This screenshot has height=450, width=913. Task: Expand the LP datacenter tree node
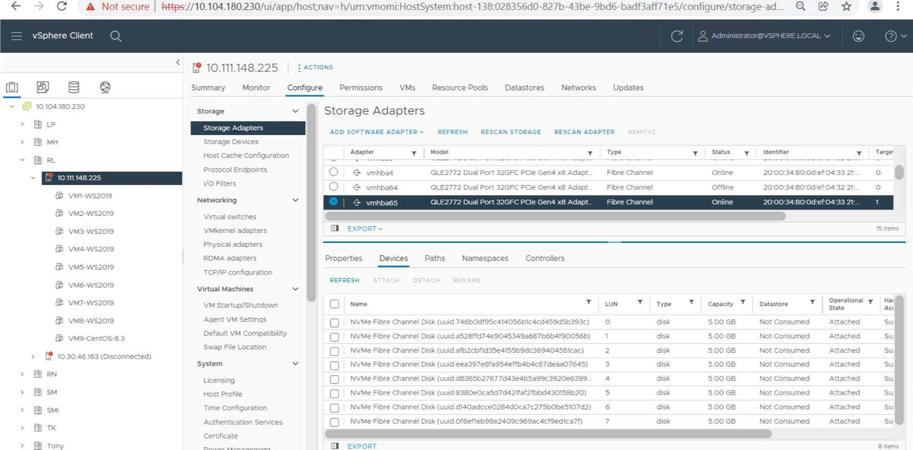22,124
